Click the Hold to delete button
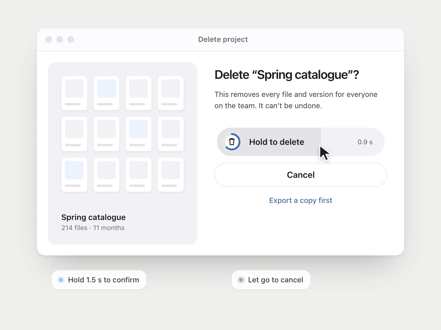Screen dimensions: 441x330 [x=301, y=142]
